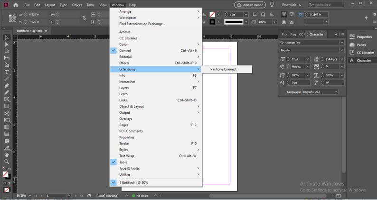Select the Free Transform tool
Screen dimensions: 377x200
[7, 120]
